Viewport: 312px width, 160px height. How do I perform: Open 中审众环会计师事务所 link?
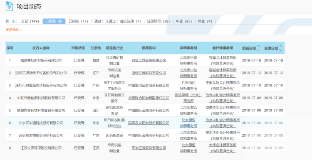pyautogui.click(x=223, y=86)
